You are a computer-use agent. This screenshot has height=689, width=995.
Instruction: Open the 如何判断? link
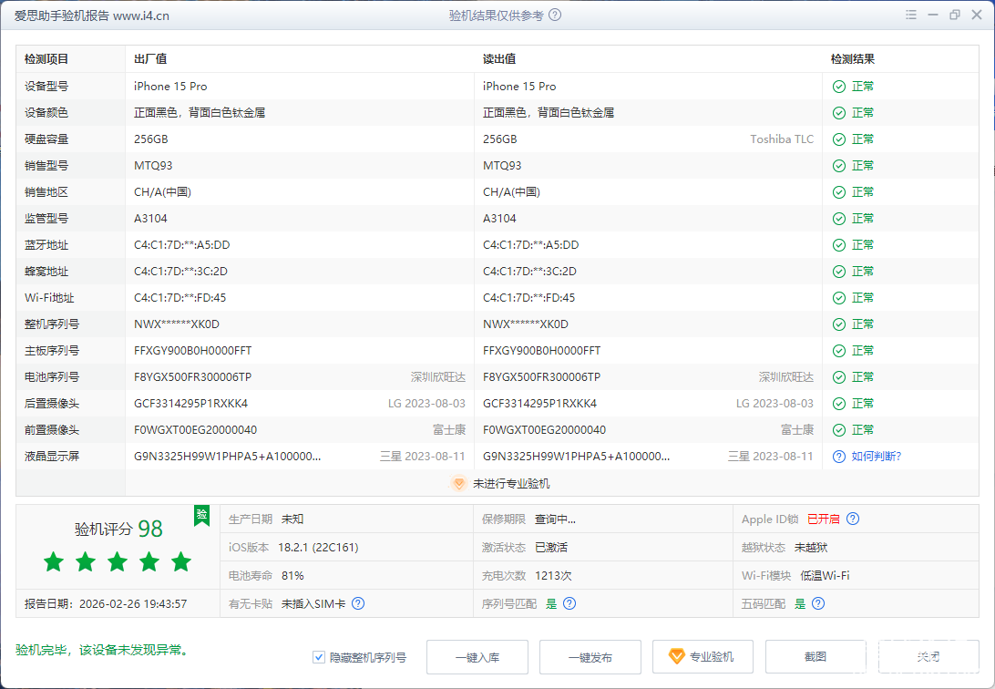[x=876, y=457]
